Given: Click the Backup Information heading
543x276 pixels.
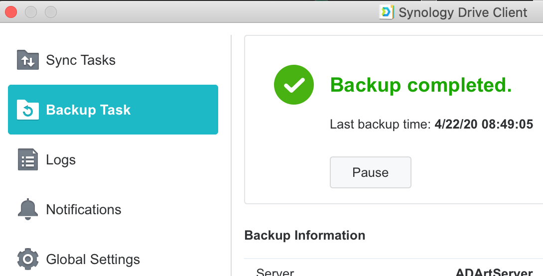Looking at the screenshot, I should pos(305,236).
